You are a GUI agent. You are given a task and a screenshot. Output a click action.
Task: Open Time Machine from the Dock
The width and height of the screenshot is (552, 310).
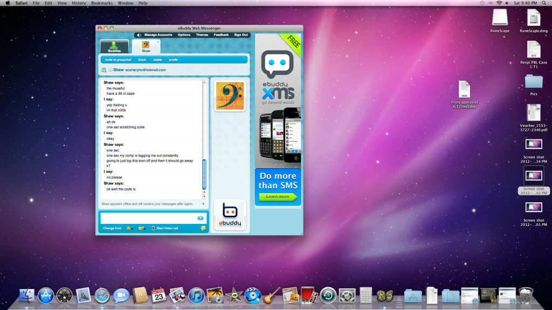328,295
